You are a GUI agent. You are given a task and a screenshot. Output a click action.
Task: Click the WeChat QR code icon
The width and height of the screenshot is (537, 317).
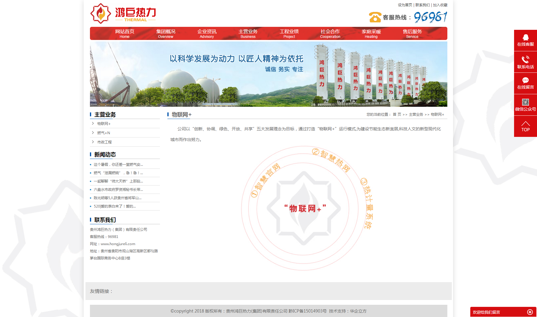(x=525, y=102)
